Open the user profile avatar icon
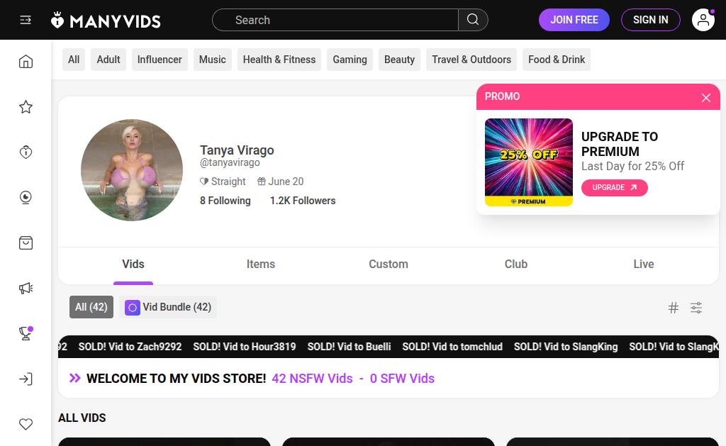 703,20
